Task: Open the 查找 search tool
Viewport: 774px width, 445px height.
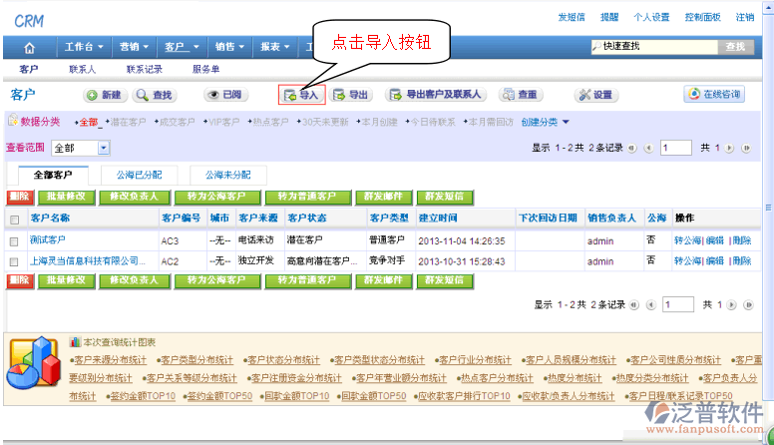Action: coord(155,95)
